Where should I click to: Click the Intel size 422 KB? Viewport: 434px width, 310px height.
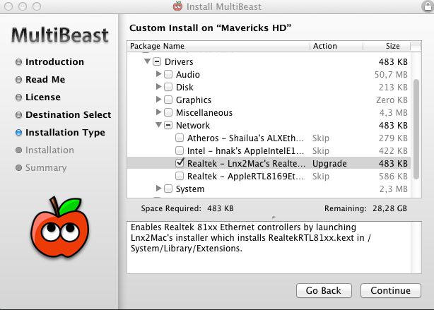click(x=393, y=150)
